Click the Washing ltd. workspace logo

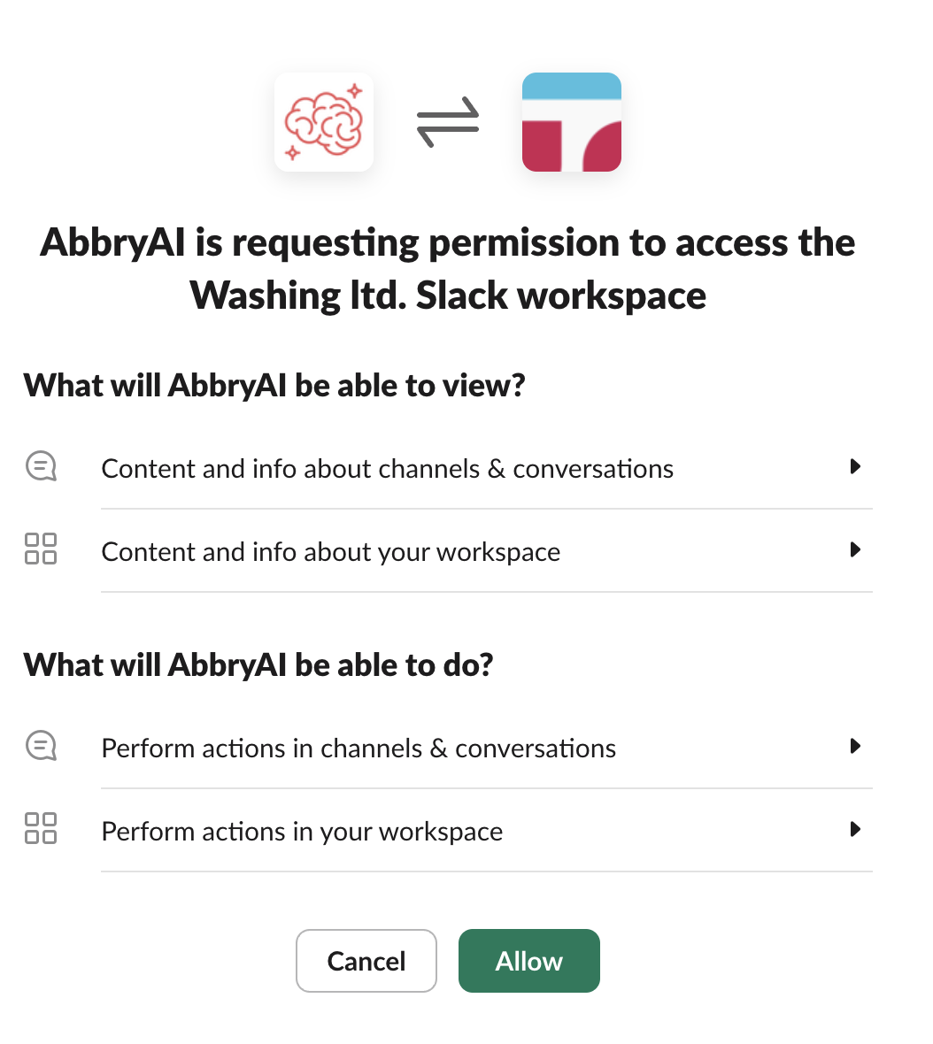(571, 122)
